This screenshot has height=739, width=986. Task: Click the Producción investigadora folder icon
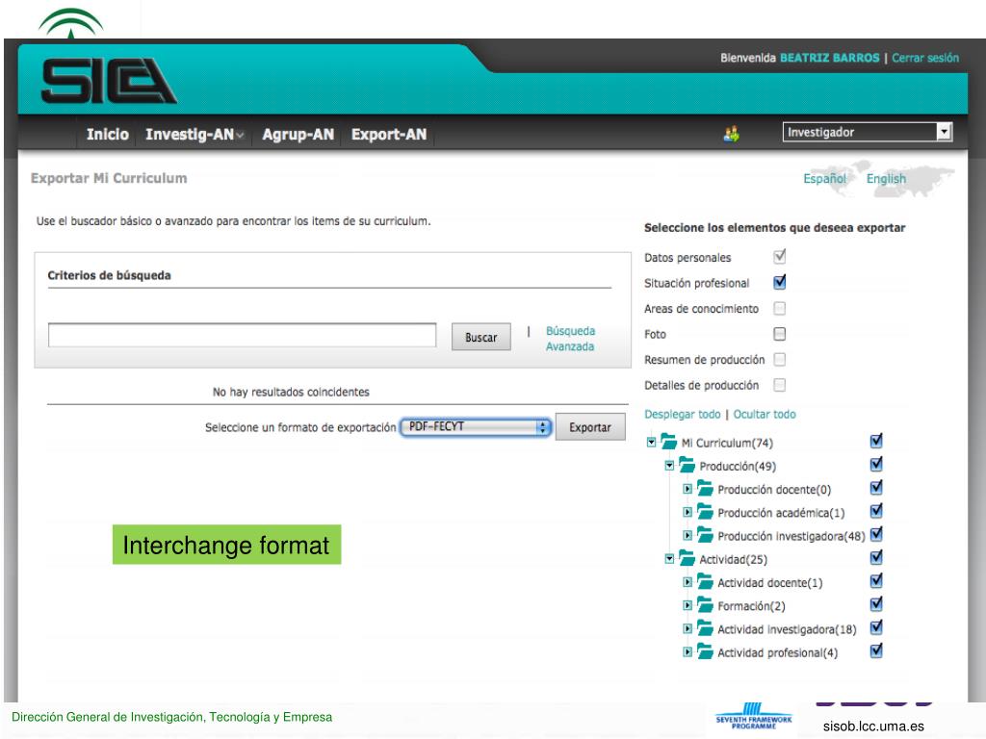point(705,535)
